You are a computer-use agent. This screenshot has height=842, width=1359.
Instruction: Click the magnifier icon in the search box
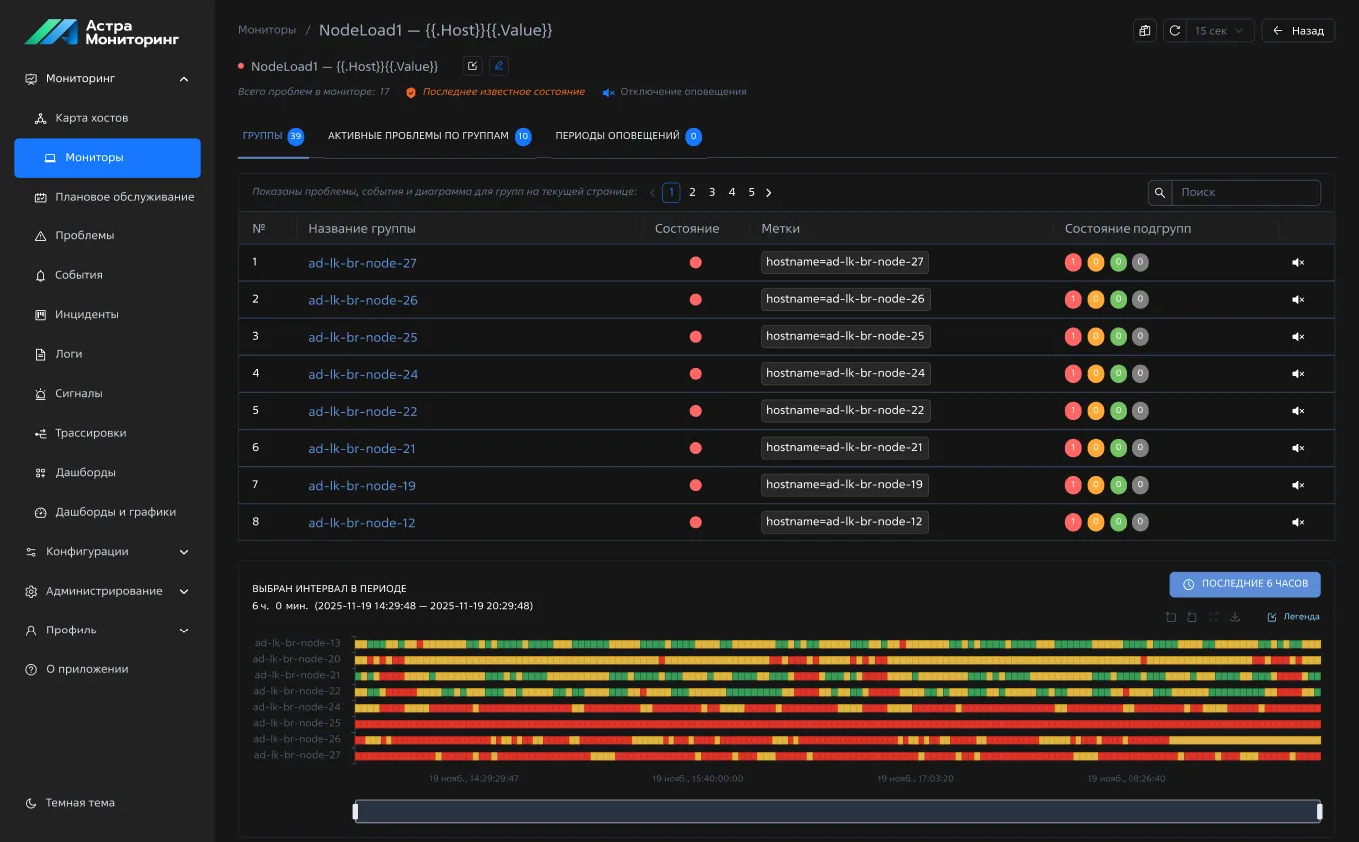click(1160, 192)
